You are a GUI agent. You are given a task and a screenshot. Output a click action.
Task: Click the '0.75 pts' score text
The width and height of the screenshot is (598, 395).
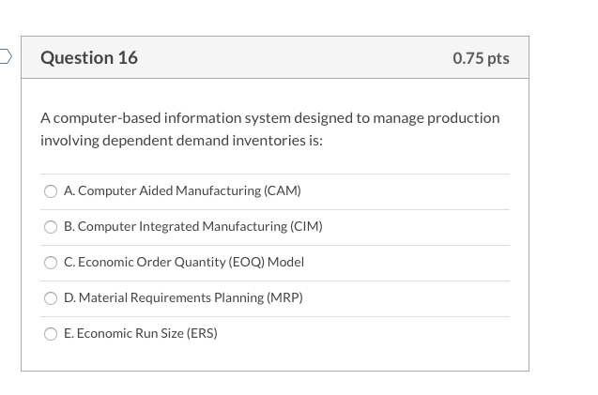481,58
